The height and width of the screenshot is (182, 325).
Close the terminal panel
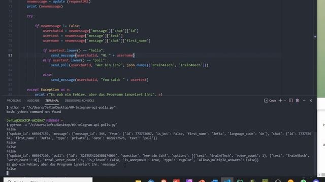pyautogui.click(x=311, y=101)
